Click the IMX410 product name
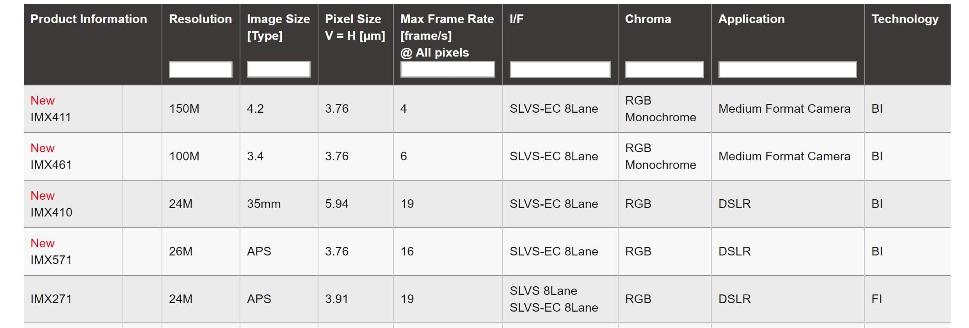 [x=51, y=212]
